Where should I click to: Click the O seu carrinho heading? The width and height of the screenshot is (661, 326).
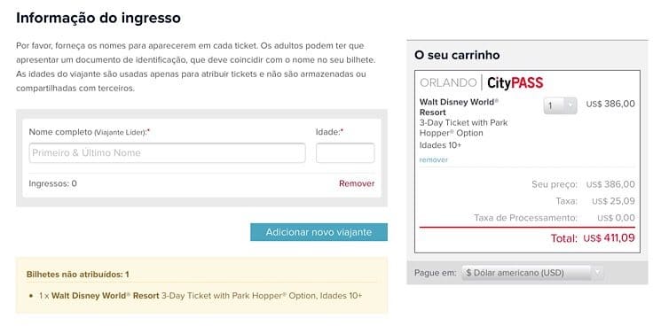coord(457,55)
